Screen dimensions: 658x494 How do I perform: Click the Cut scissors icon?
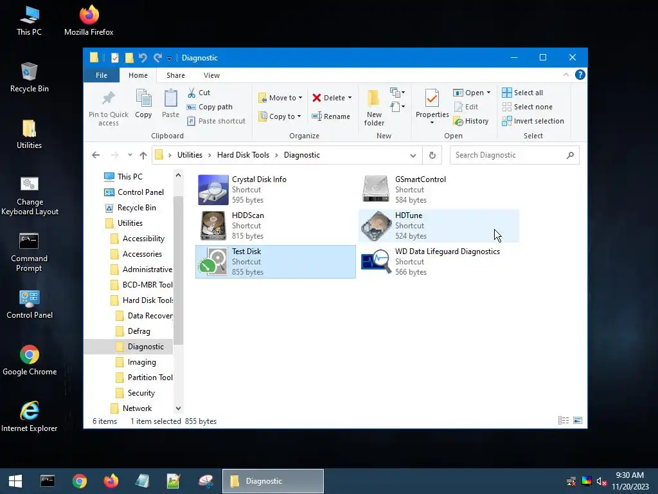[191, 93]
